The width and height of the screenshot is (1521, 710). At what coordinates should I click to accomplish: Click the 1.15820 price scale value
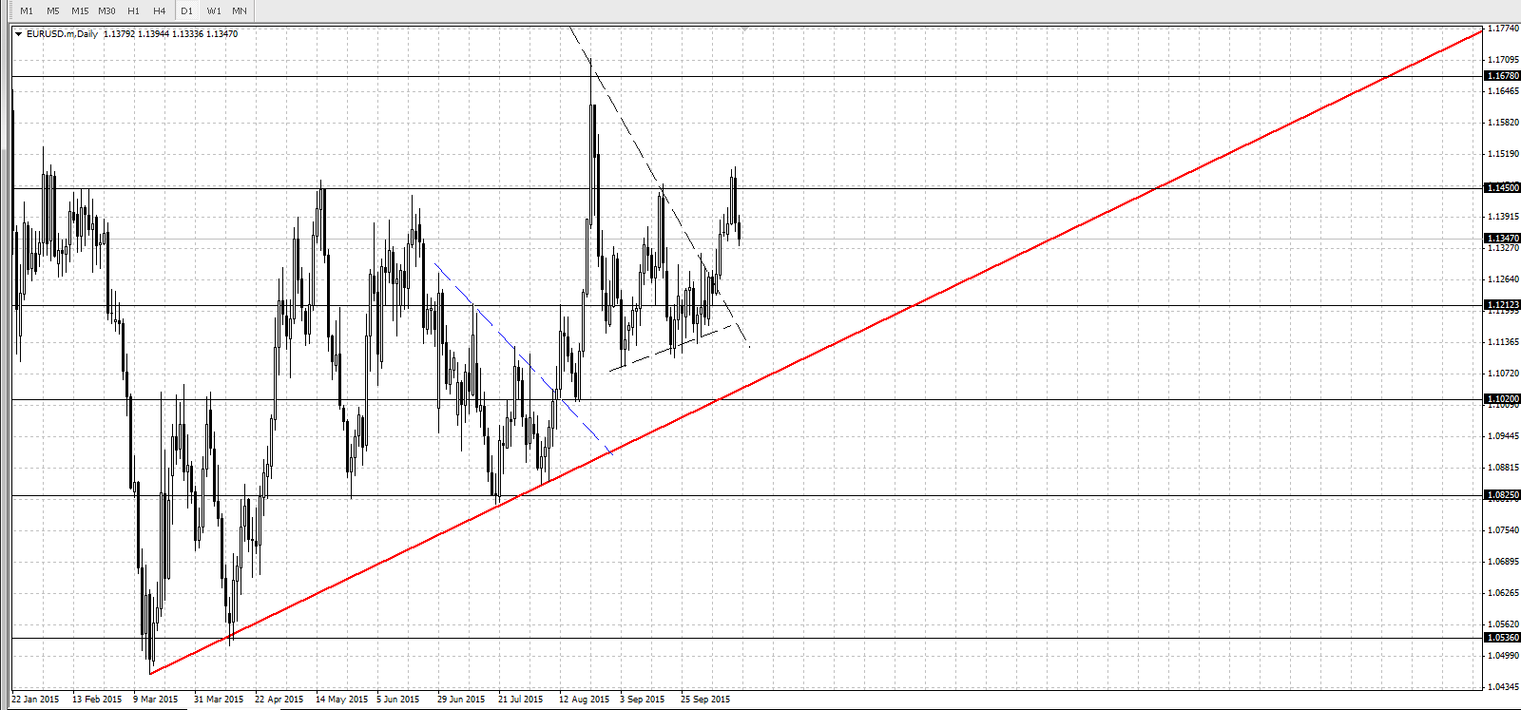pos(1503,123)
